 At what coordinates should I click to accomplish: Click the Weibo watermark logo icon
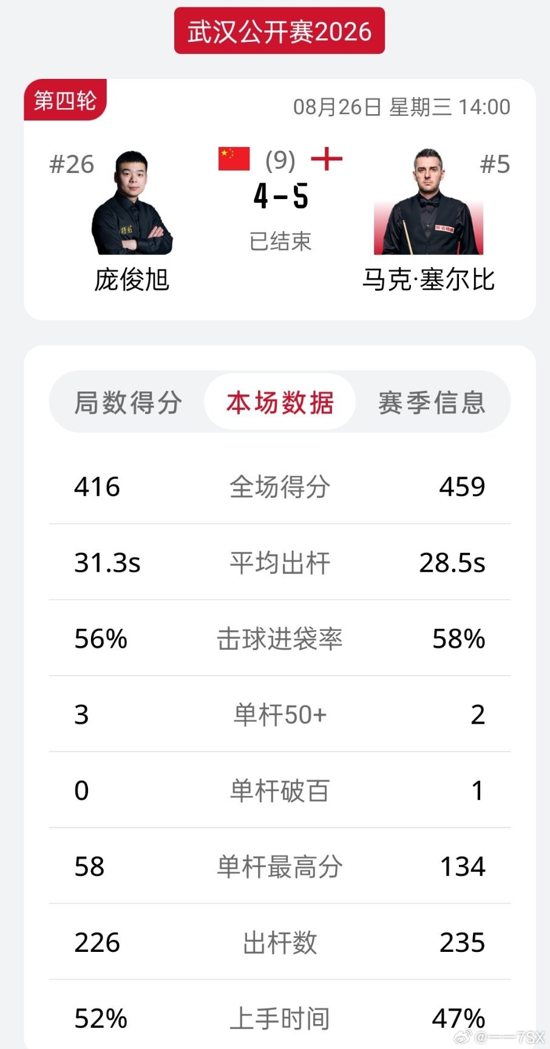pos(464,1036)
